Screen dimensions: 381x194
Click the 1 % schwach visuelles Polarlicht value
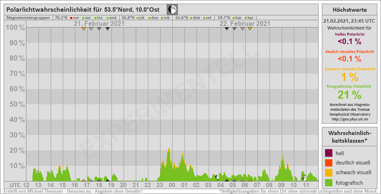pyautogui.click(x=350, y=77)
